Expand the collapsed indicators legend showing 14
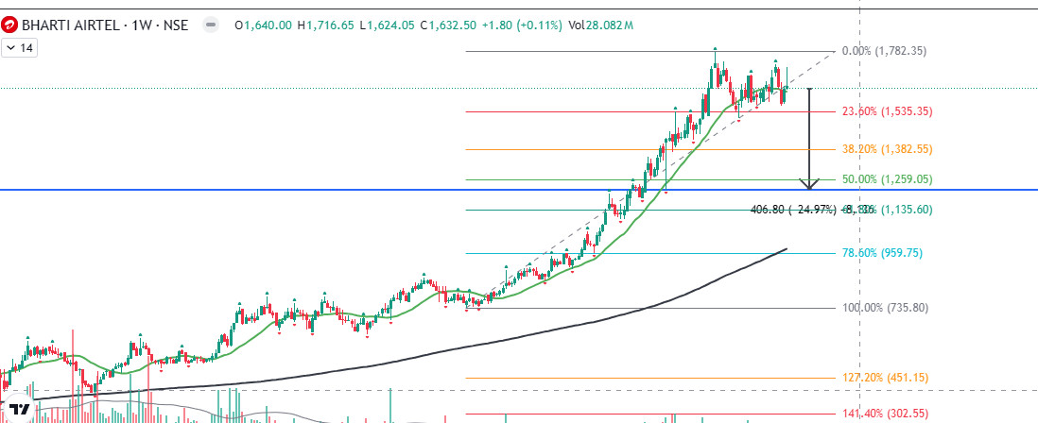The image size is (1038, 423). (19, 48)
